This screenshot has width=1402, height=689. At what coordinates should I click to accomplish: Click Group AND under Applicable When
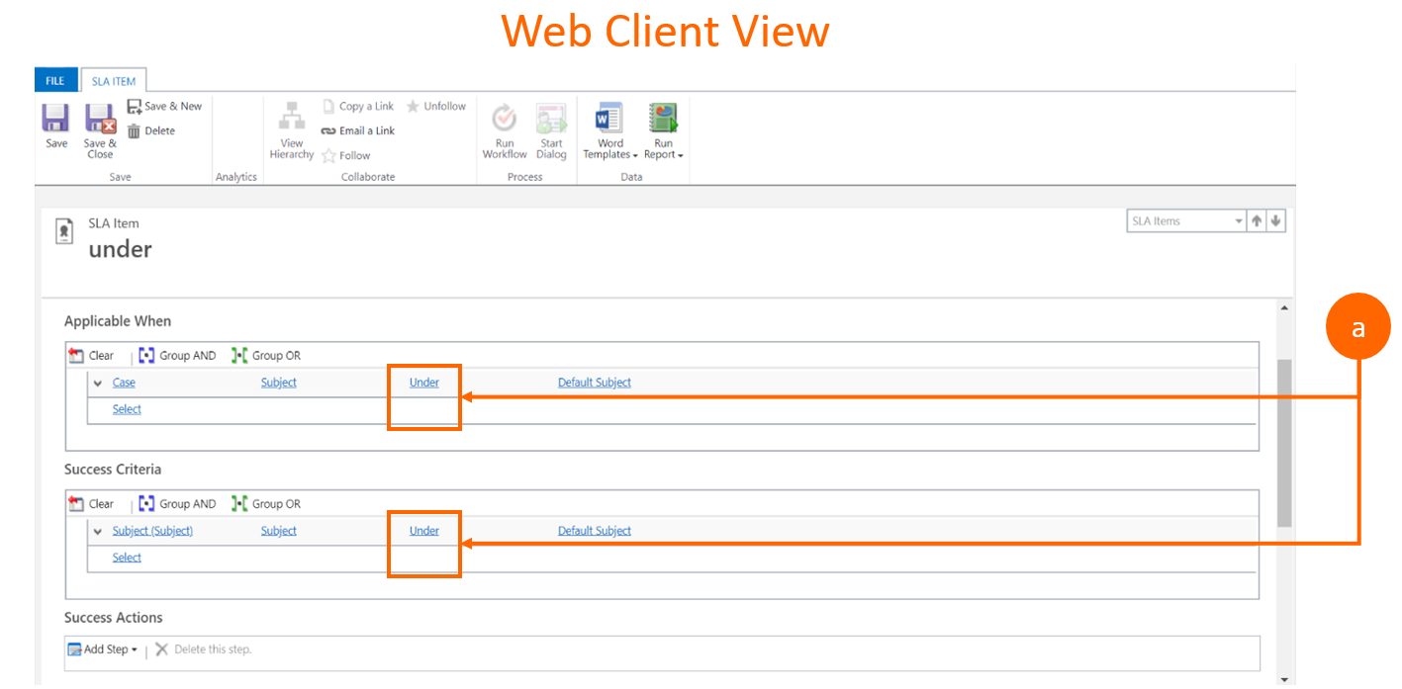(177, 356)
